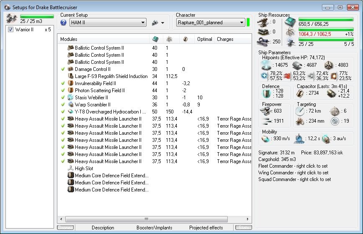The image size is (363, 234).
Task: Click the powergrid column header icon
Action: pos(170,39)
